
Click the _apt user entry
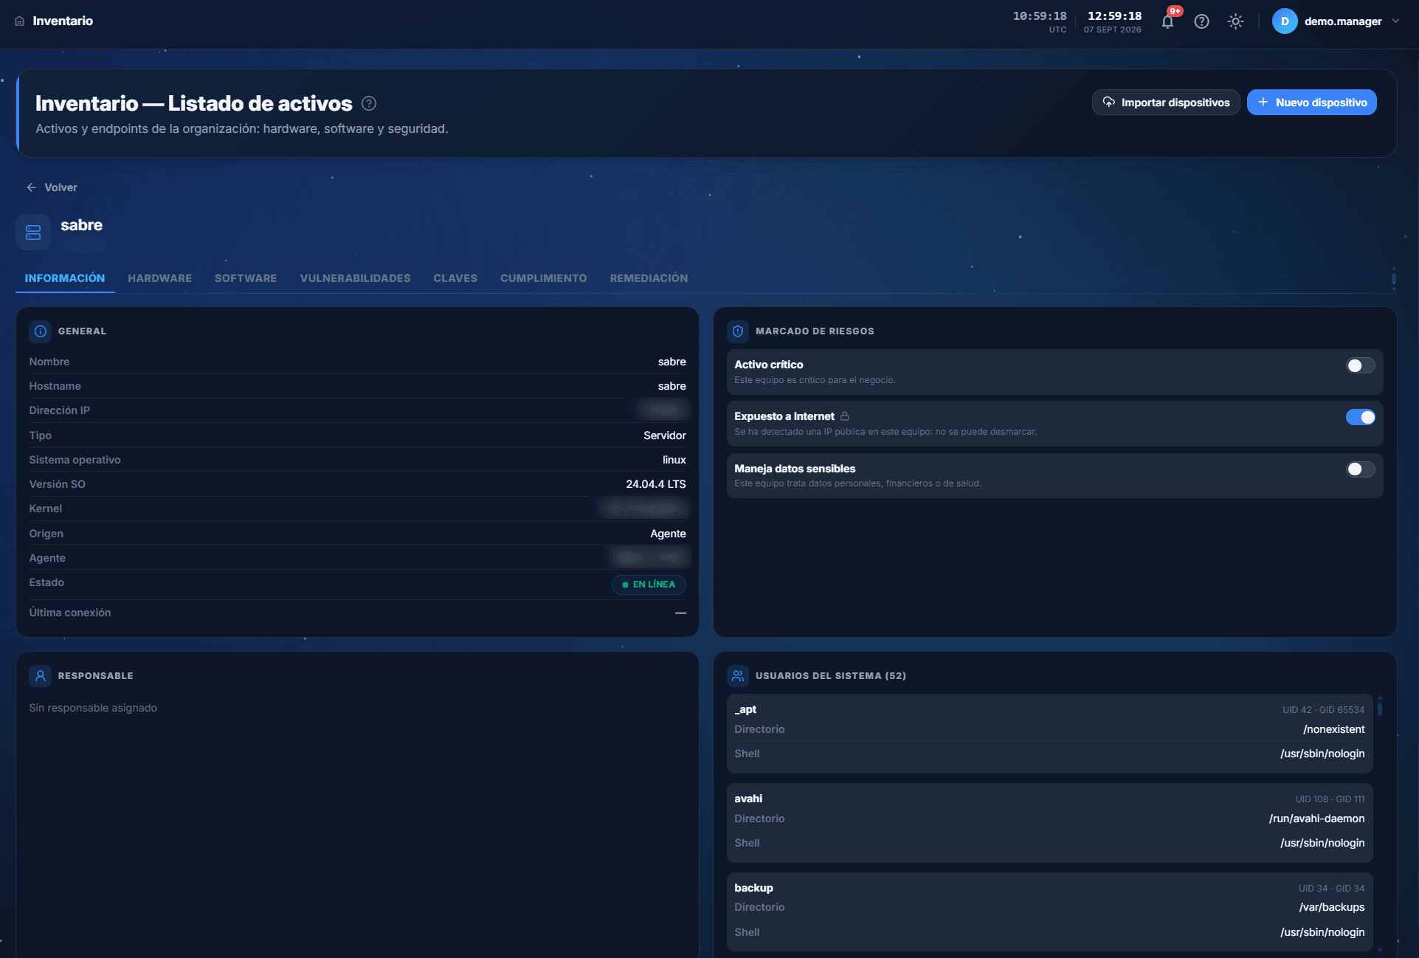click(1049, 734)
